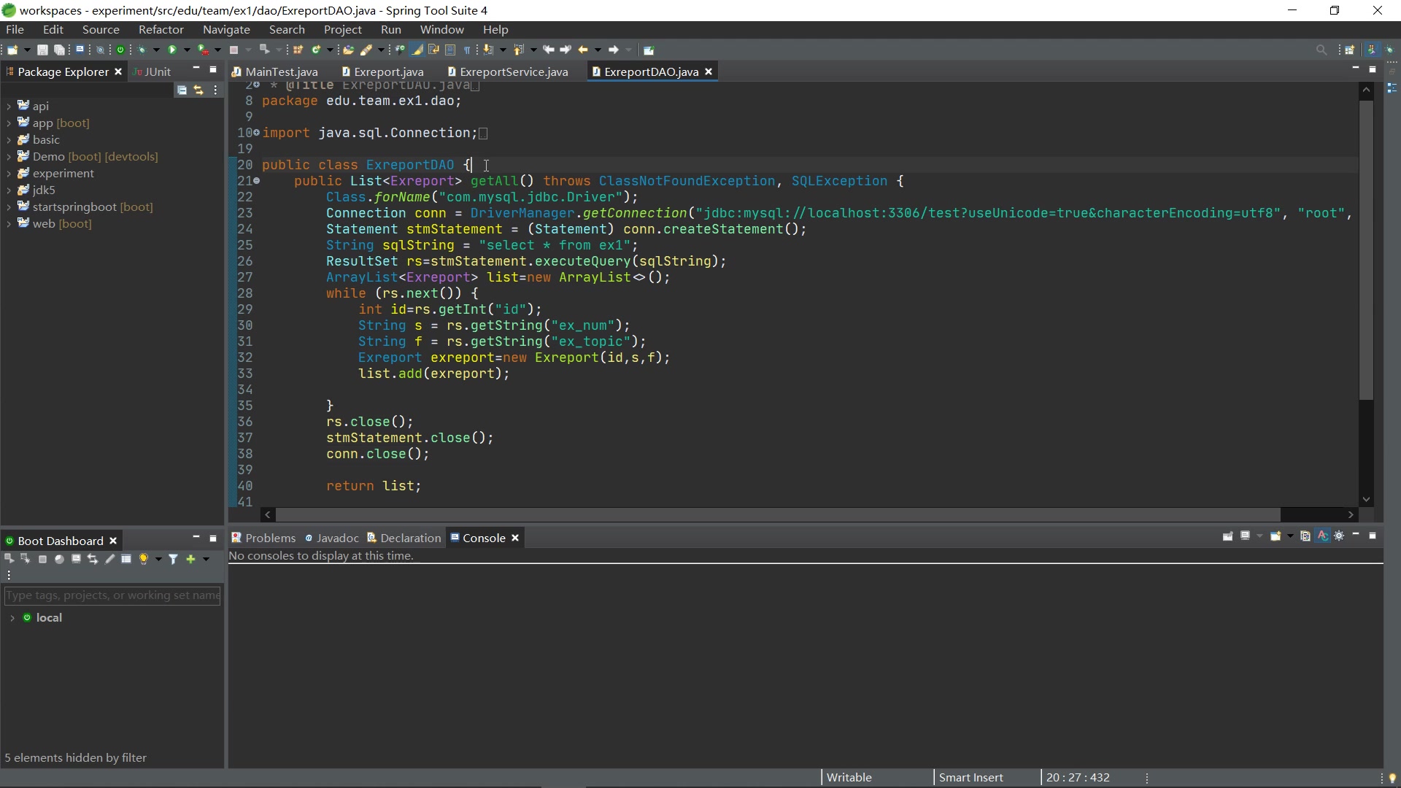The width and height of the screenshot is (1401, 788).
Task: Expand the experiment project tree item
Action: 8,173
